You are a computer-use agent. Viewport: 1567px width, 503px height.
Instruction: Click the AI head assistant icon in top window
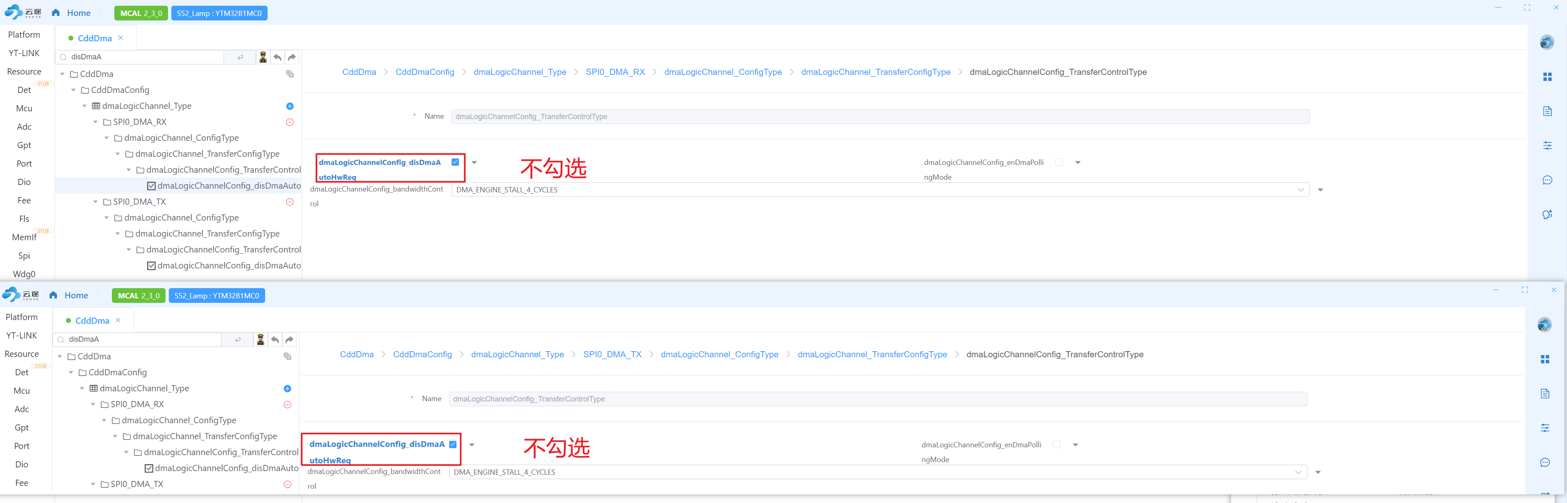click(1547, 214)
